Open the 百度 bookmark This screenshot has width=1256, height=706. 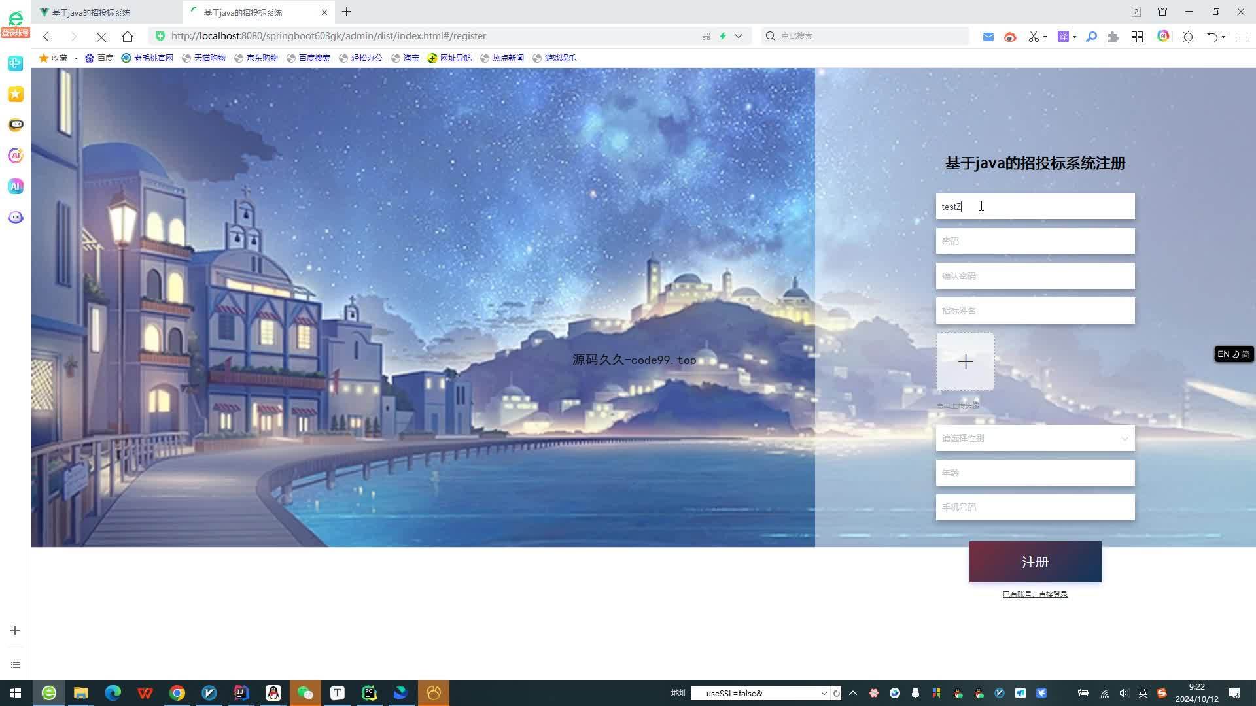tap(99, 58)
